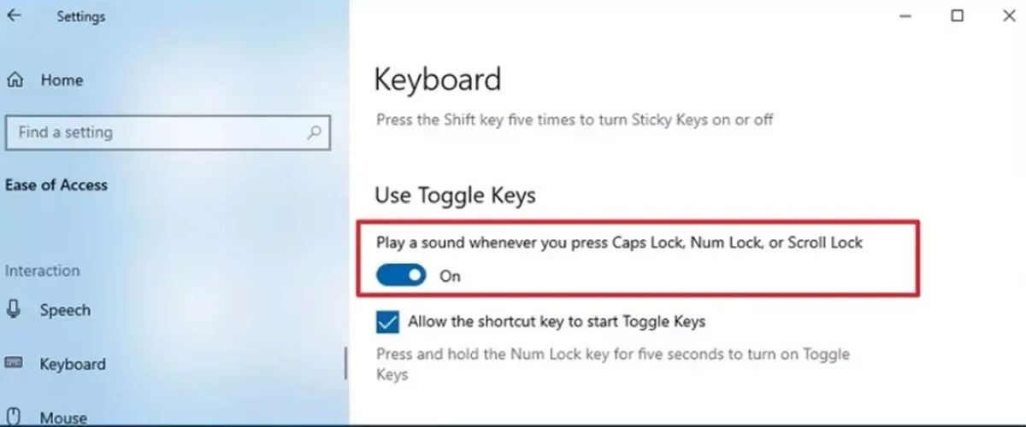1026x427 pixels.
Task: Click the 'Allow the shortcut key' label text
Action: (557, 322)
